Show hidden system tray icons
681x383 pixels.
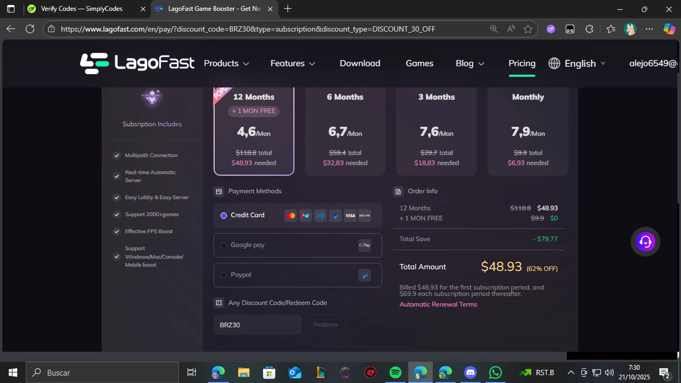coord(571,373)
